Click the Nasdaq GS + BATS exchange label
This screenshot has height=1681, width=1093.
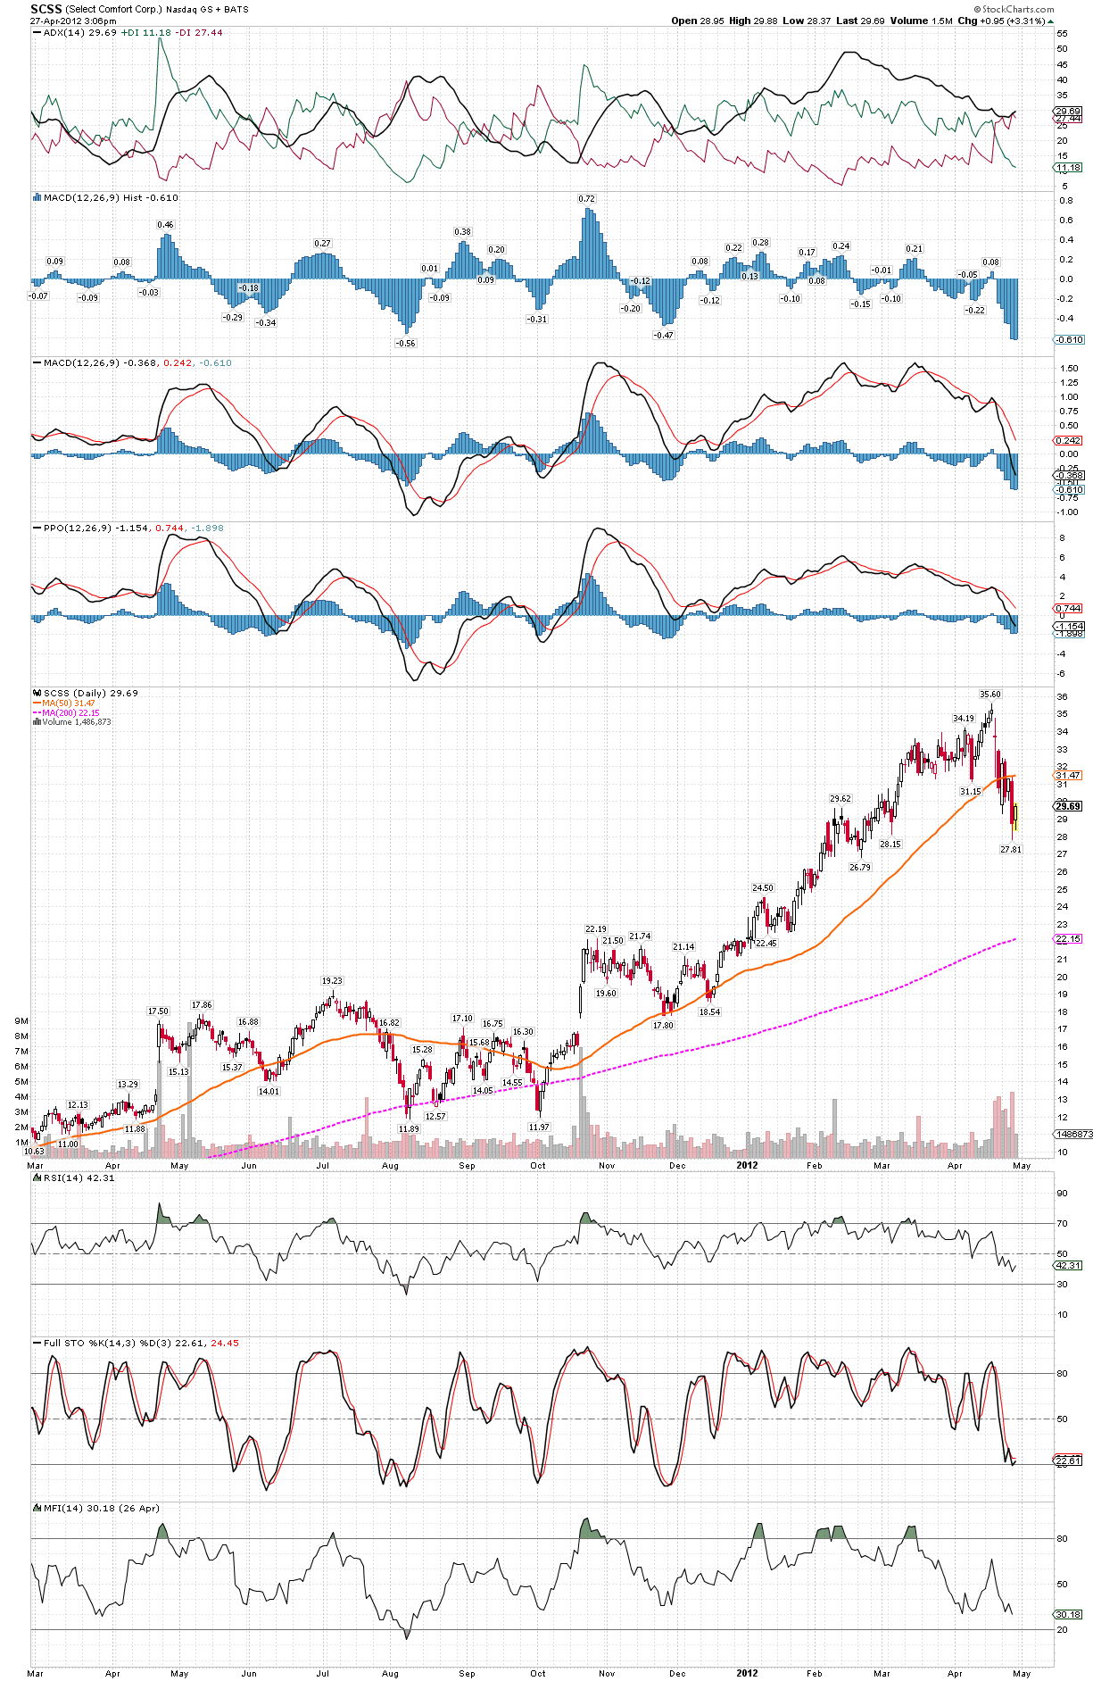click(207, 10)
